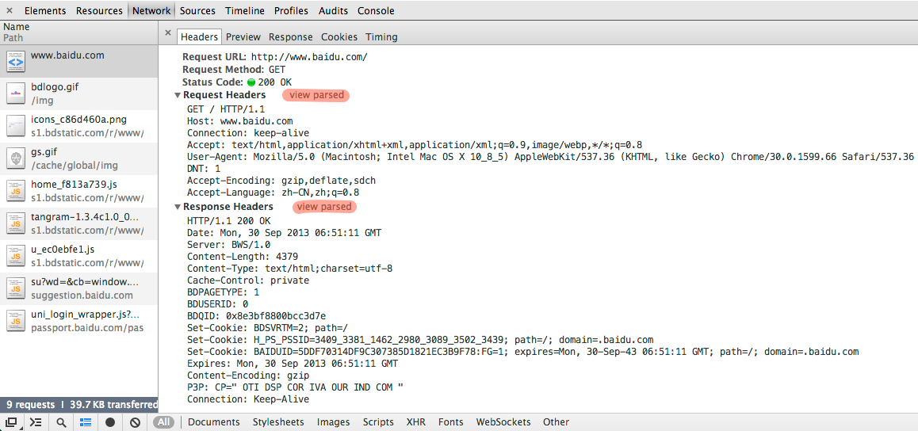918x431 pixels.
Task: Open the Timing detail tab
Action: [x=382, y=37]
